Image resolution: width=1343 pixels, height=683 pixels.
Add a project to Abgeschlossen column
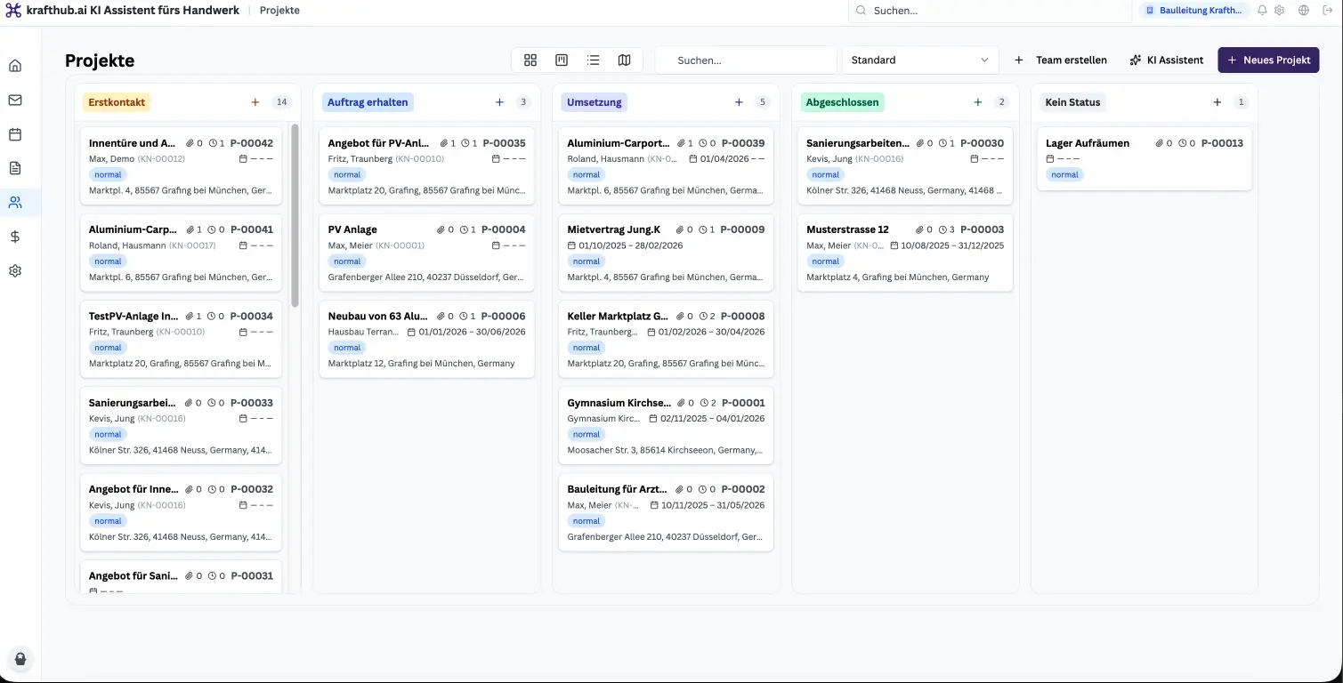(978, 102)
